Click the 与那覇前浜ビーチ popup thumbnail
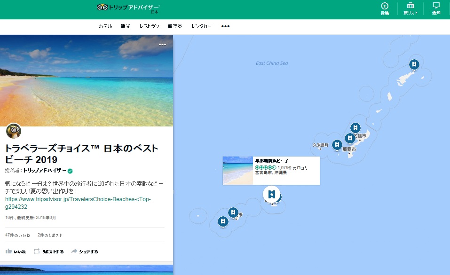The image size is (450, 275). click(237, 170)
